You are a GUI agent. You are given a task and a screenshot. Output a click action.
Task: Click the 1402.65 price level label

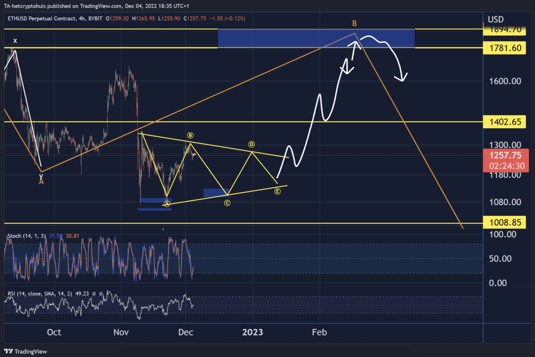[504, 122]
